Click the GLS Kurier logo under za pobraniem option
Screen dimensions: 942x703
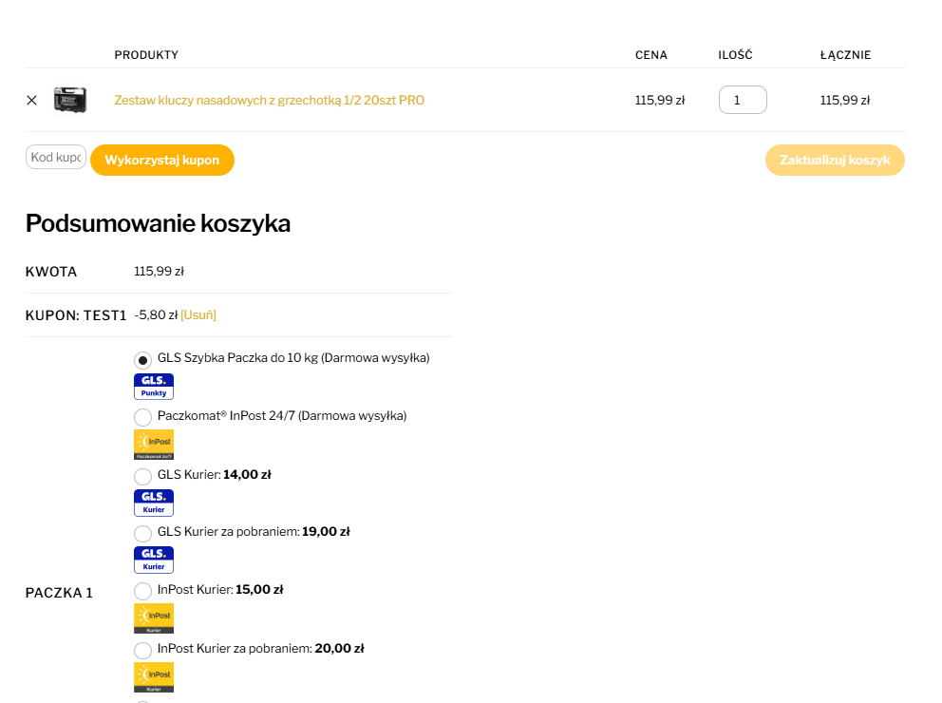pos(154,560)
